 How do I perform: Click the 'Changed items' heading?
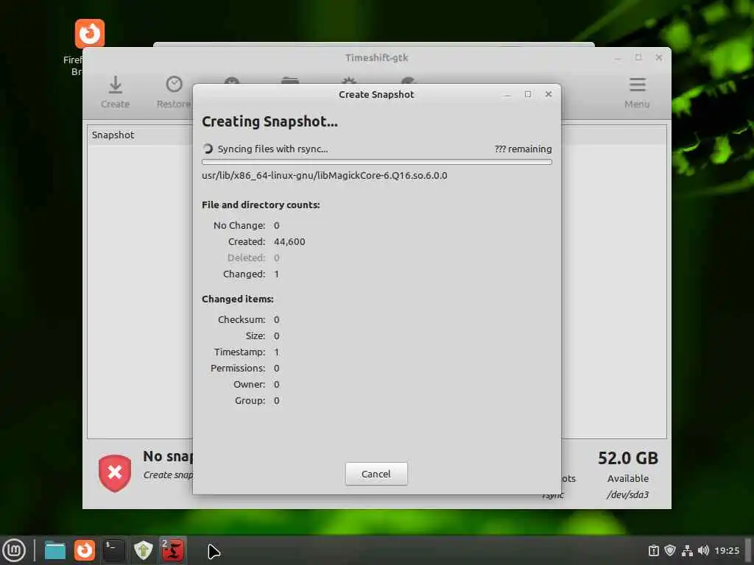pyautogui.click(x=238, y=299)
